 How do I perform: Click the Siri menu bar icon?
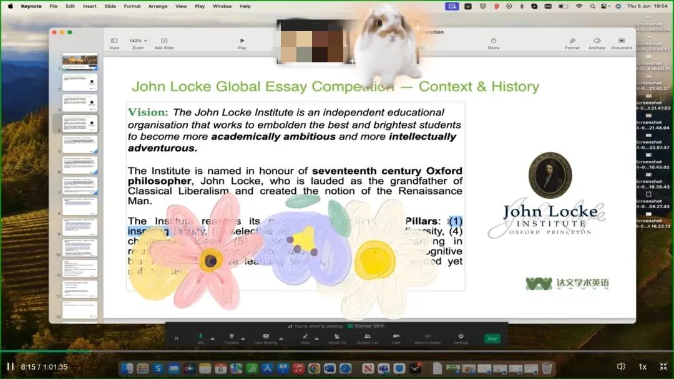point(618,6)
